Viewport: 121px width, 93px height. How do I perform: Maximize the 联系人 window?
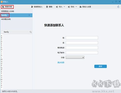coord(116,2)
